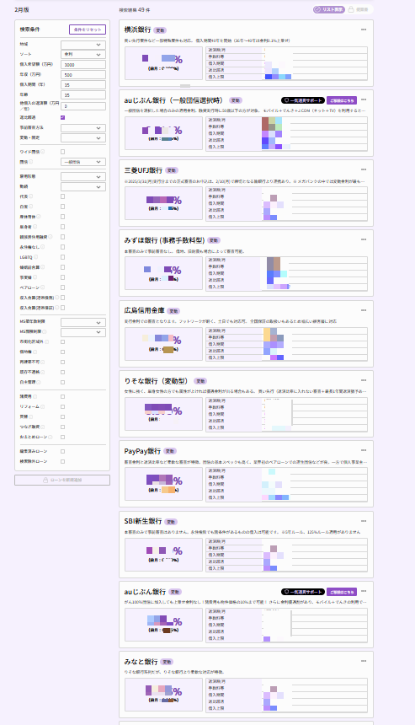The width and height of the screenshot is (415, 725).
Task: Click the info icon next to おまとめローン
Action: 51,437
